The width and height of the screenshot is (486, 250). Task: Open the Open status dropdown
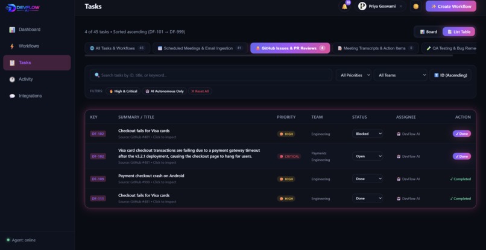[367, 156]
